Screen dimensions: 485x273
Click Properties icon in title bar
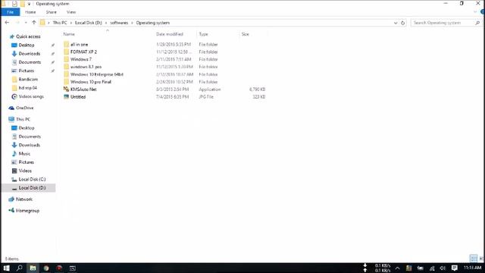click(14, 4)
